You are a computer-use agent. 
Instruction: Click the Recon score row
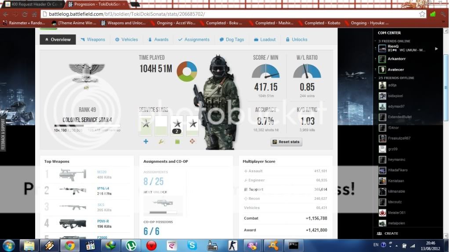click(285, 199)
